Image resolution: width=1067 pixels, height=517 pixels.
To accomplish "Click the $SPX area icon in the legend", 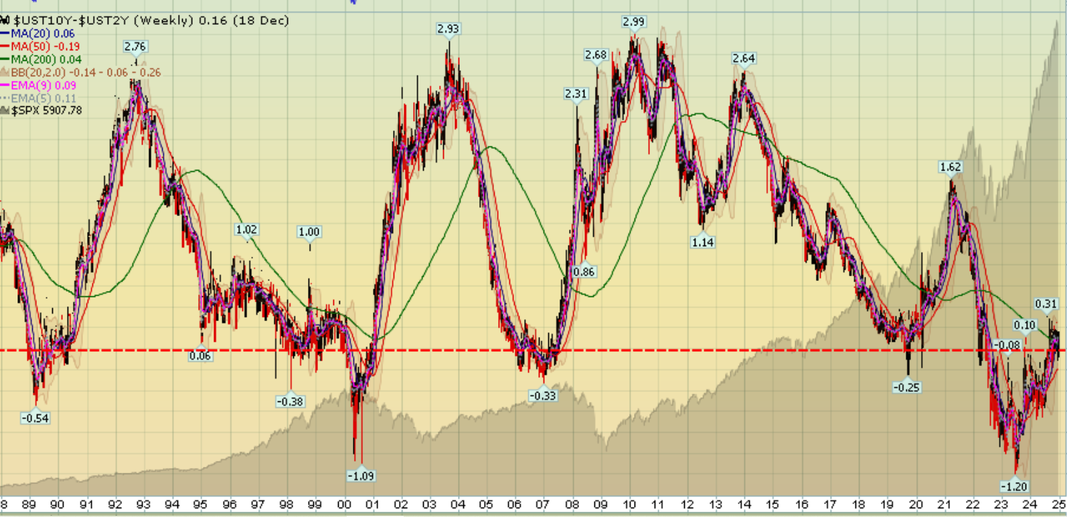I will [5, 110].
